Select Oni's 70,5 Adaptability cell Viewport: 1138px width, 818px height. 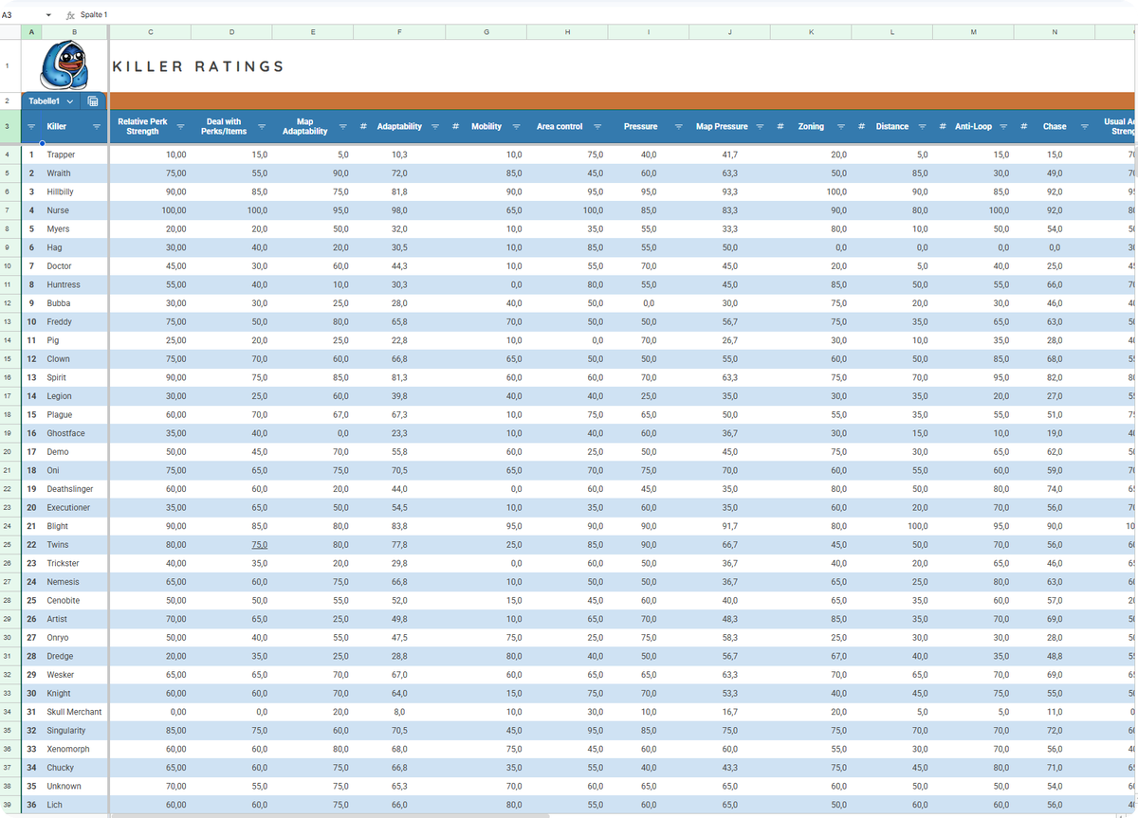pos(399,470)
